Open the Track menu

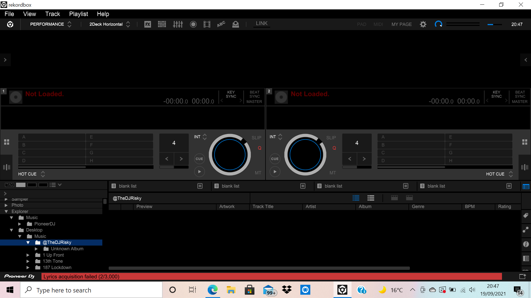click(x=53, y=14)
